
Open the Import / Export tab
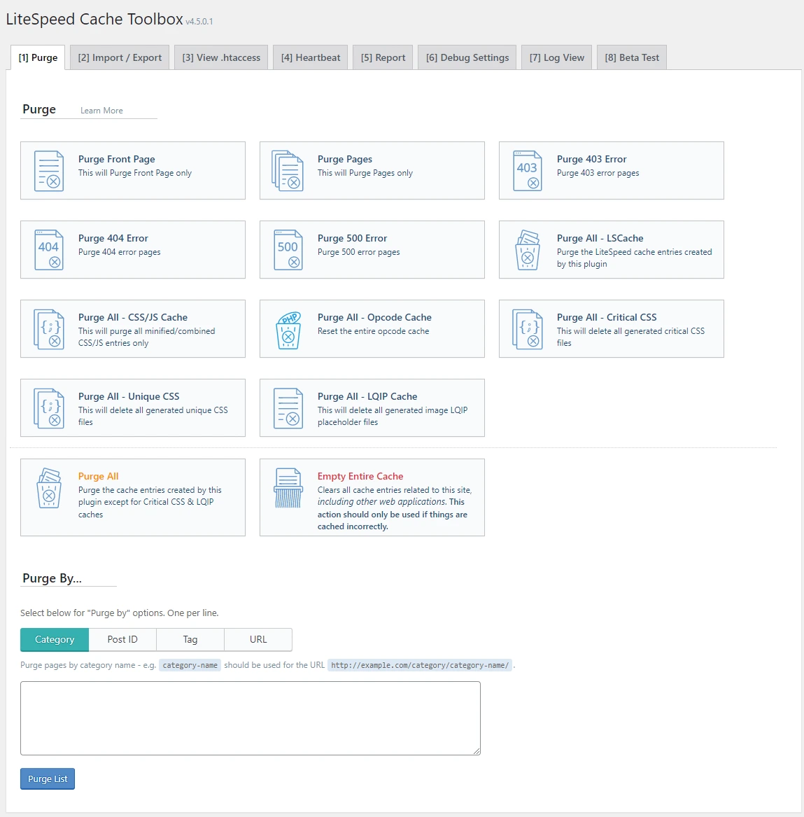(x=120, y=57)
